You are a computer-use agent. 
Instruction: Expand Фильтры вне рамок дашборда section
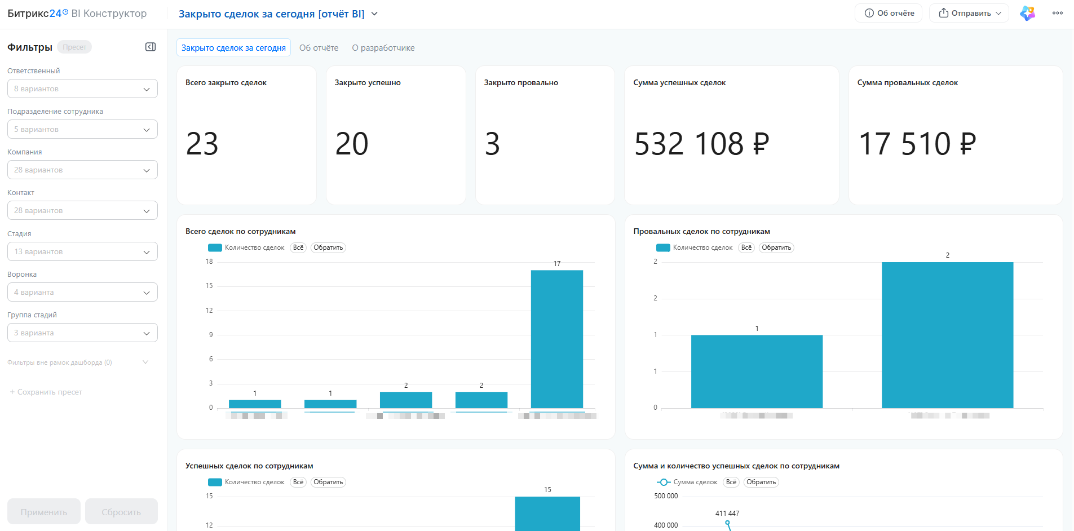coord(78,362)
